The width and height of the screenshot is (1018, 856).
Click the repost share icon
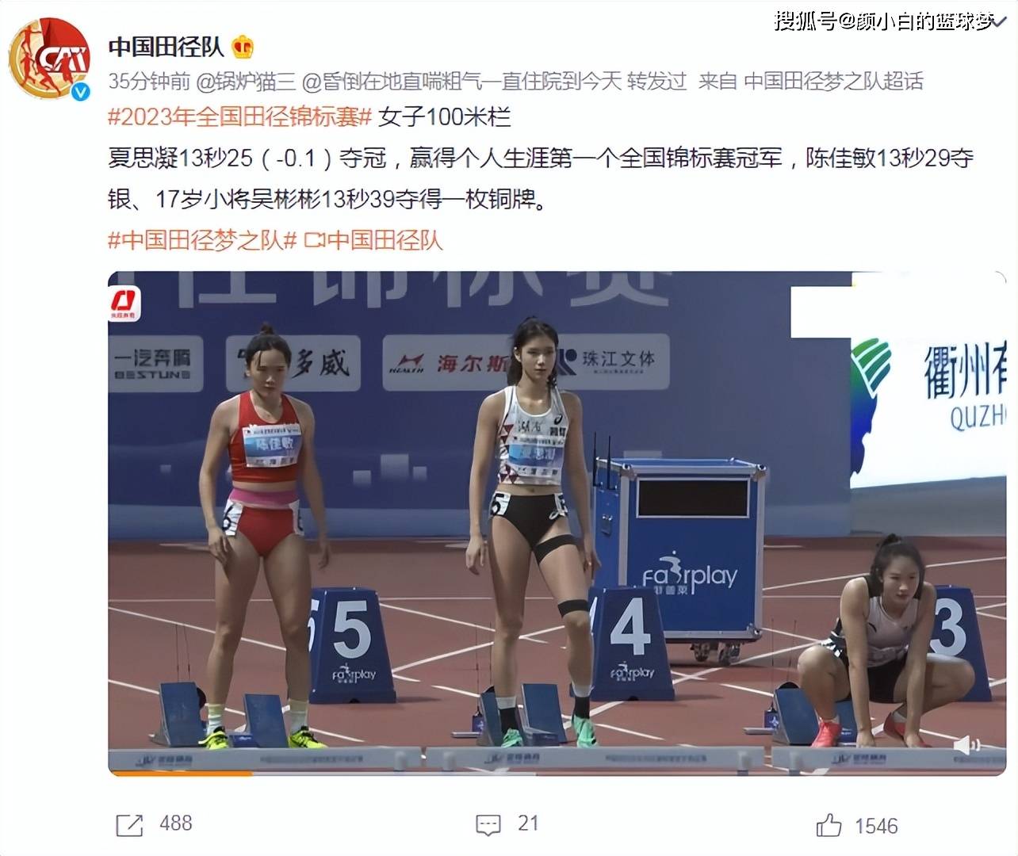coord(129,825)
